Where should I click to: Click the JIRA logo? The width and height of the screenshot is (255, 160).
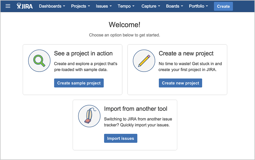[25, 6]
